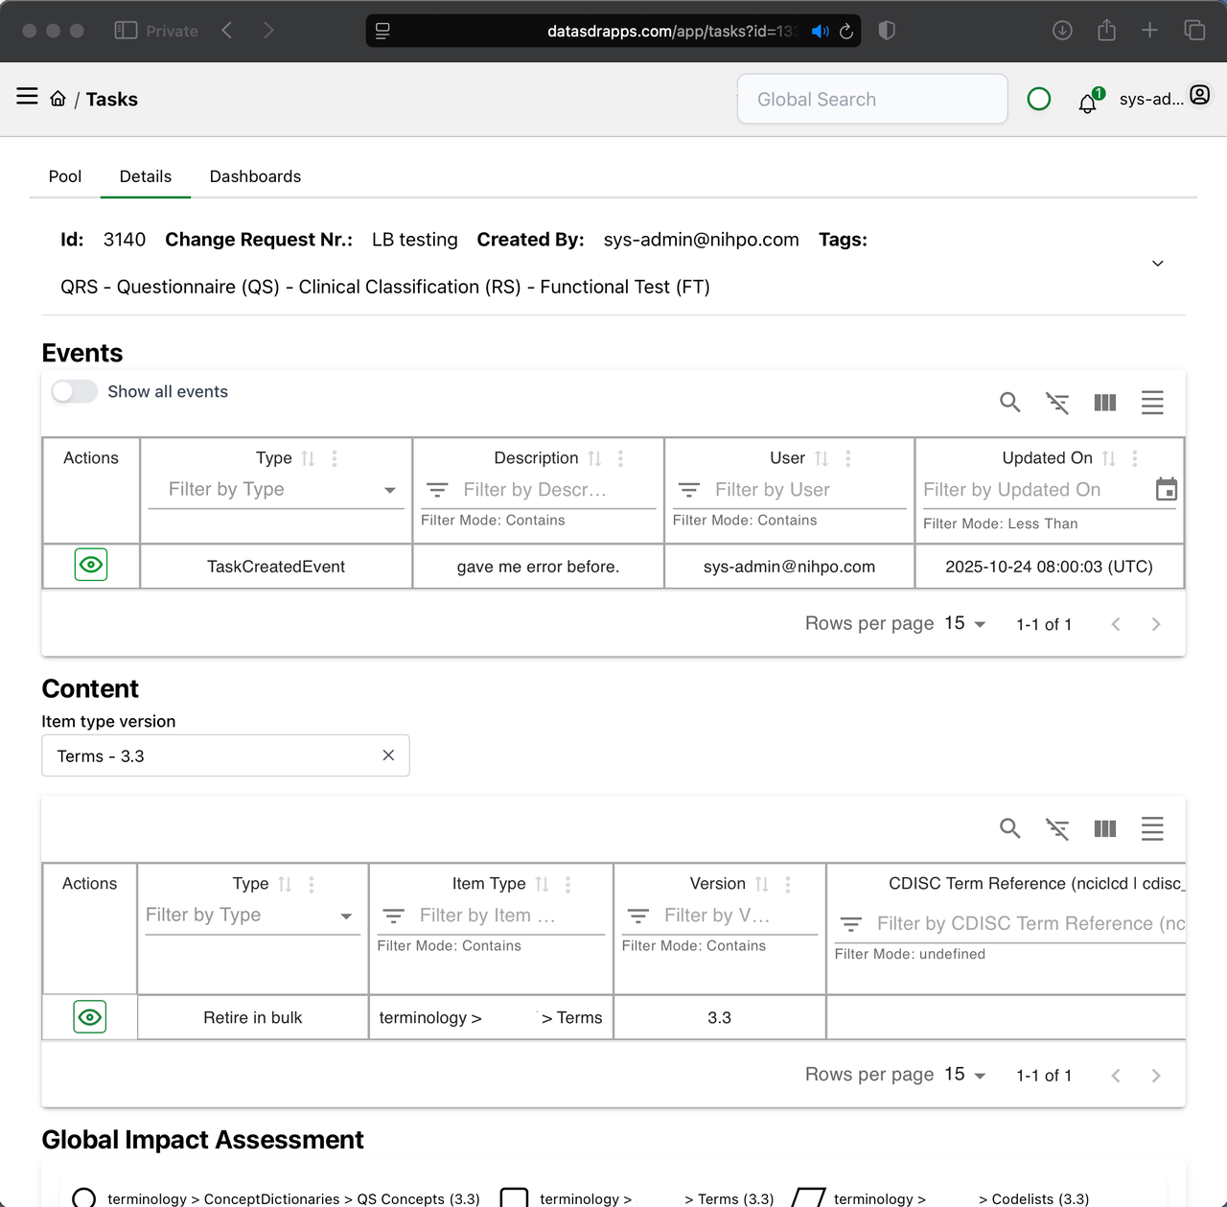Expand the task details with the chevron near Tags

click(x=1157, y=263)
